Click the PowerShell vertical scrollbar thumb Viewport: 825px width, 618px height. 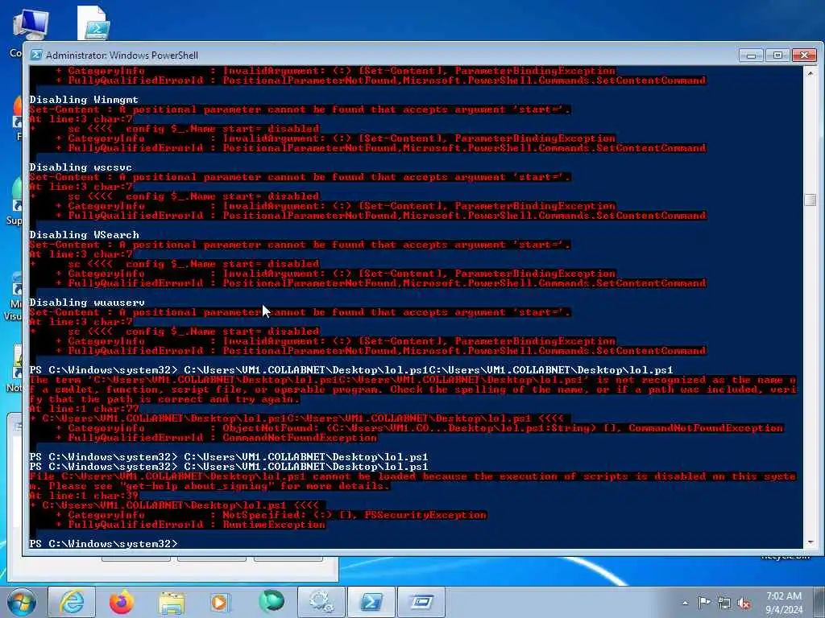coord(810,200)
